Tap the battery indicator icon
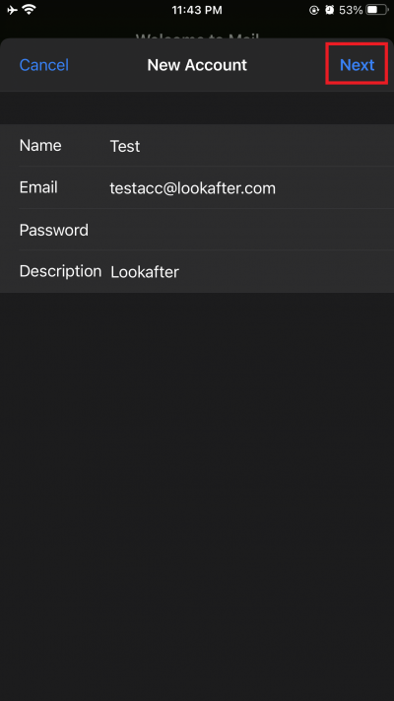Image resolution: width=394 pixels, height=701 pixels. [377, 10]
